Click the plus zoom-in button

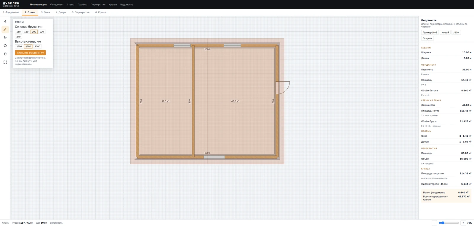(x=463, y=223)
